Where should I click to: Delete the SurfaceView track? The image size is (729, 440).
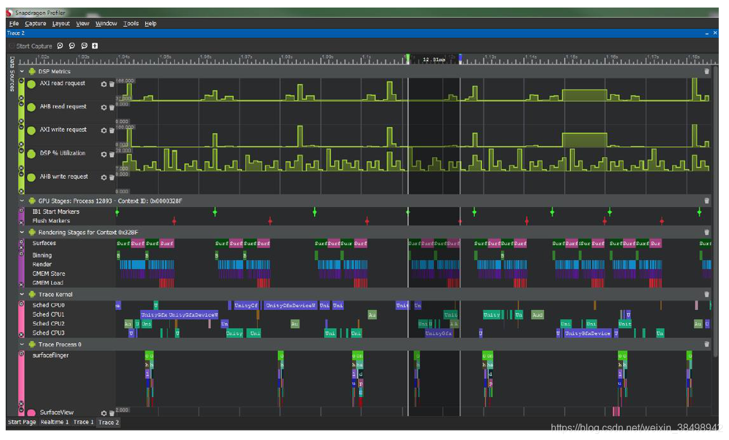pyautogui.click(x=112, y=413)
